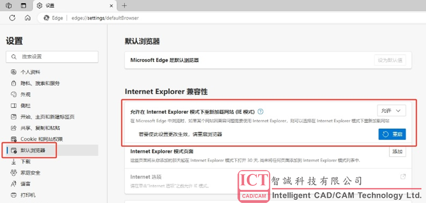Click the lock icon beside 隐私、搜索和服务
Image resolution: width=426 pixels, height=203 pixels.
pyautogui.click(x=13, y=83)
